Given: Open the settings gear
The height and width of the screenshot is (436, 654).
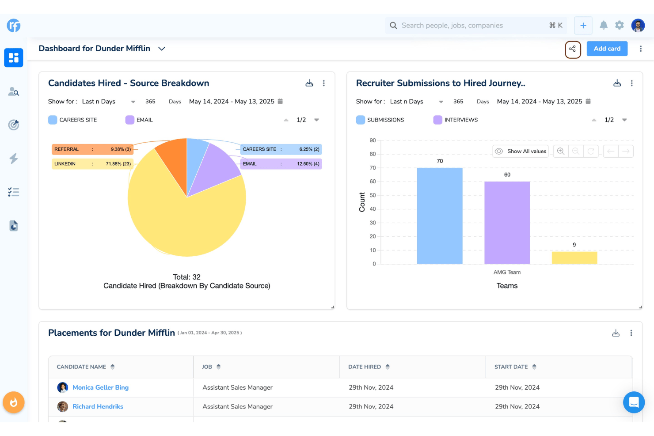Looking at the screenshot, I should (620, 25).
